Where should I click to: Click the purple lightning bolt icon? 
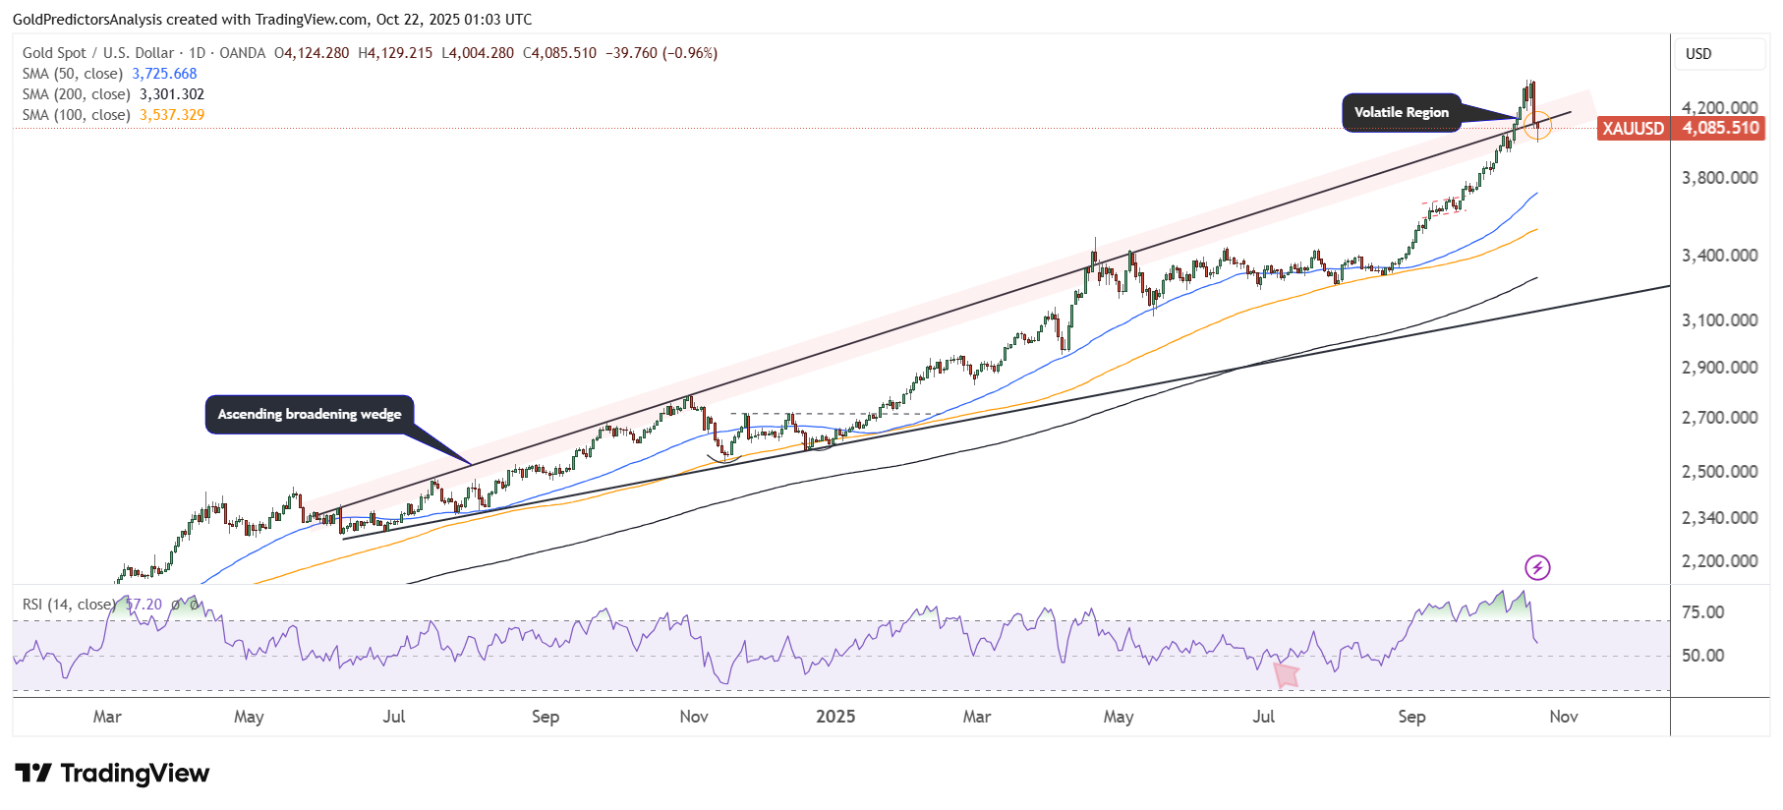pos(1537,567)
